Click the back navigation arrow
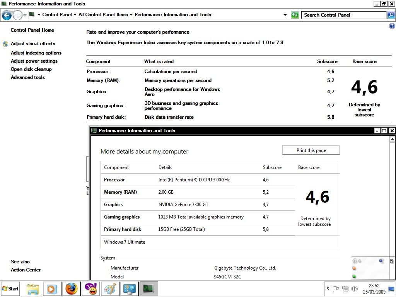Screen dimensions: 396x297 (7, 15)
